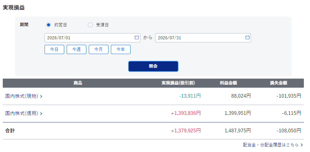
Task: Click the 今日 quick range button
Action: pos(54,49)
